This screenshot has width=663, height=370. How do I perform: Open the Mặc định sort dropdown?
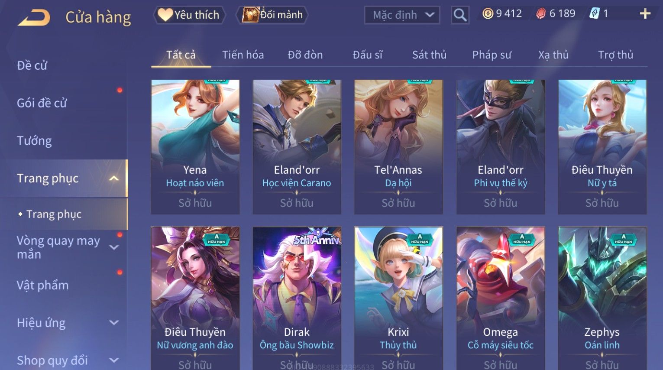click(402, 15)
